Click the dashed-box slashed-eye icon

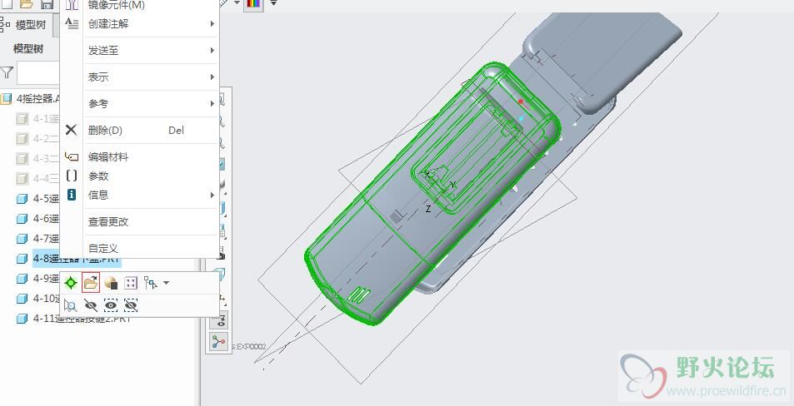point(131,305)
